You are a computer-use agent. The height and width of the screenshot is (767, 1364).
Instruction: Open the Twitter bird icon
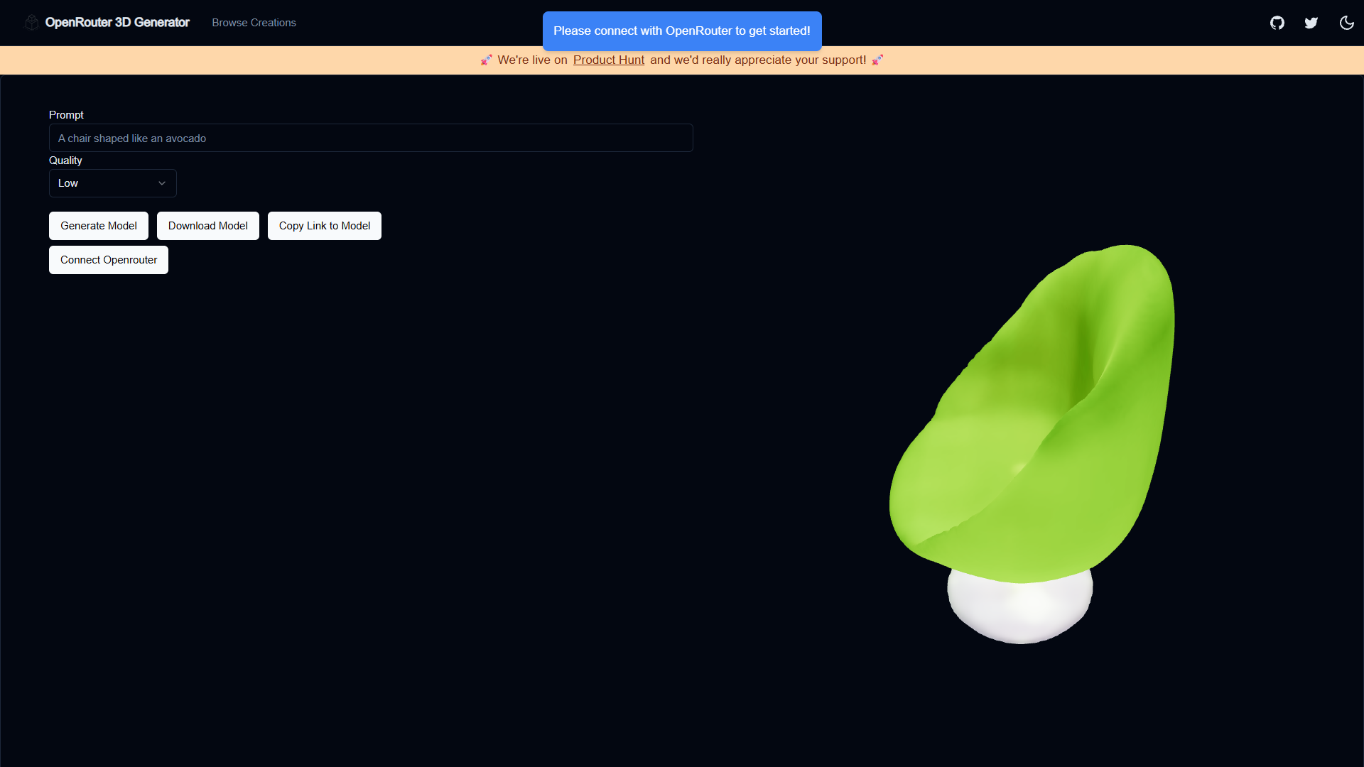pos(1311,23)
